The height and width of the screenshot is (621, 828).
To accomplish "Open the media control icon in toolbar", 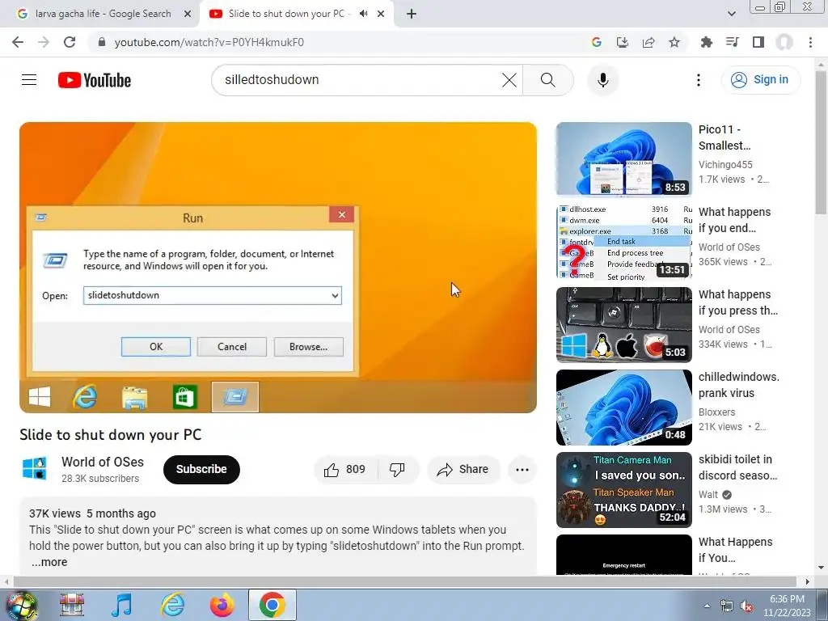I will (733, 42).
